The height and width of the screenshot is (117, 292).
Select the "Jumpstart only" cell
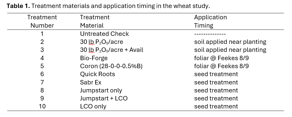pyautogui.click(x=101, y=91)
